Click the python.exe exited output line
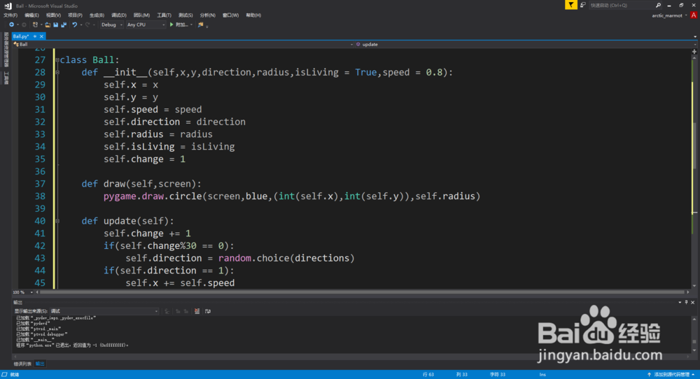This screenshot has height=379, width=700. pos(72,345)
